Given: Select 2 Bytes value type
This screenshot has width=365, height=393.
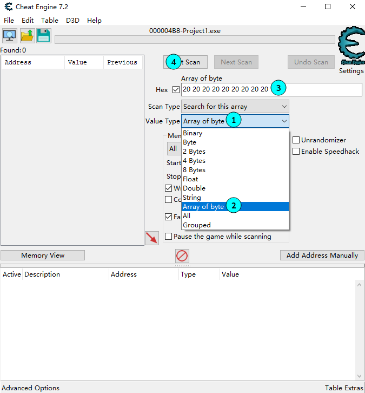Looking at the screenshot, I should pos(235,152).
